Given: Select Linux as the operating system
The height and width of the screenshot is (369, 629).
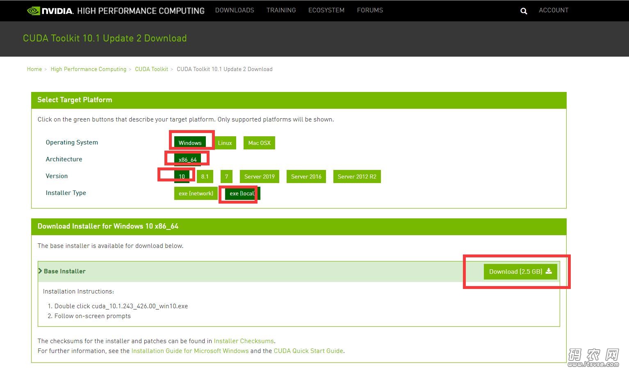Looking at the screenshot, I should (x=225, y=143).
